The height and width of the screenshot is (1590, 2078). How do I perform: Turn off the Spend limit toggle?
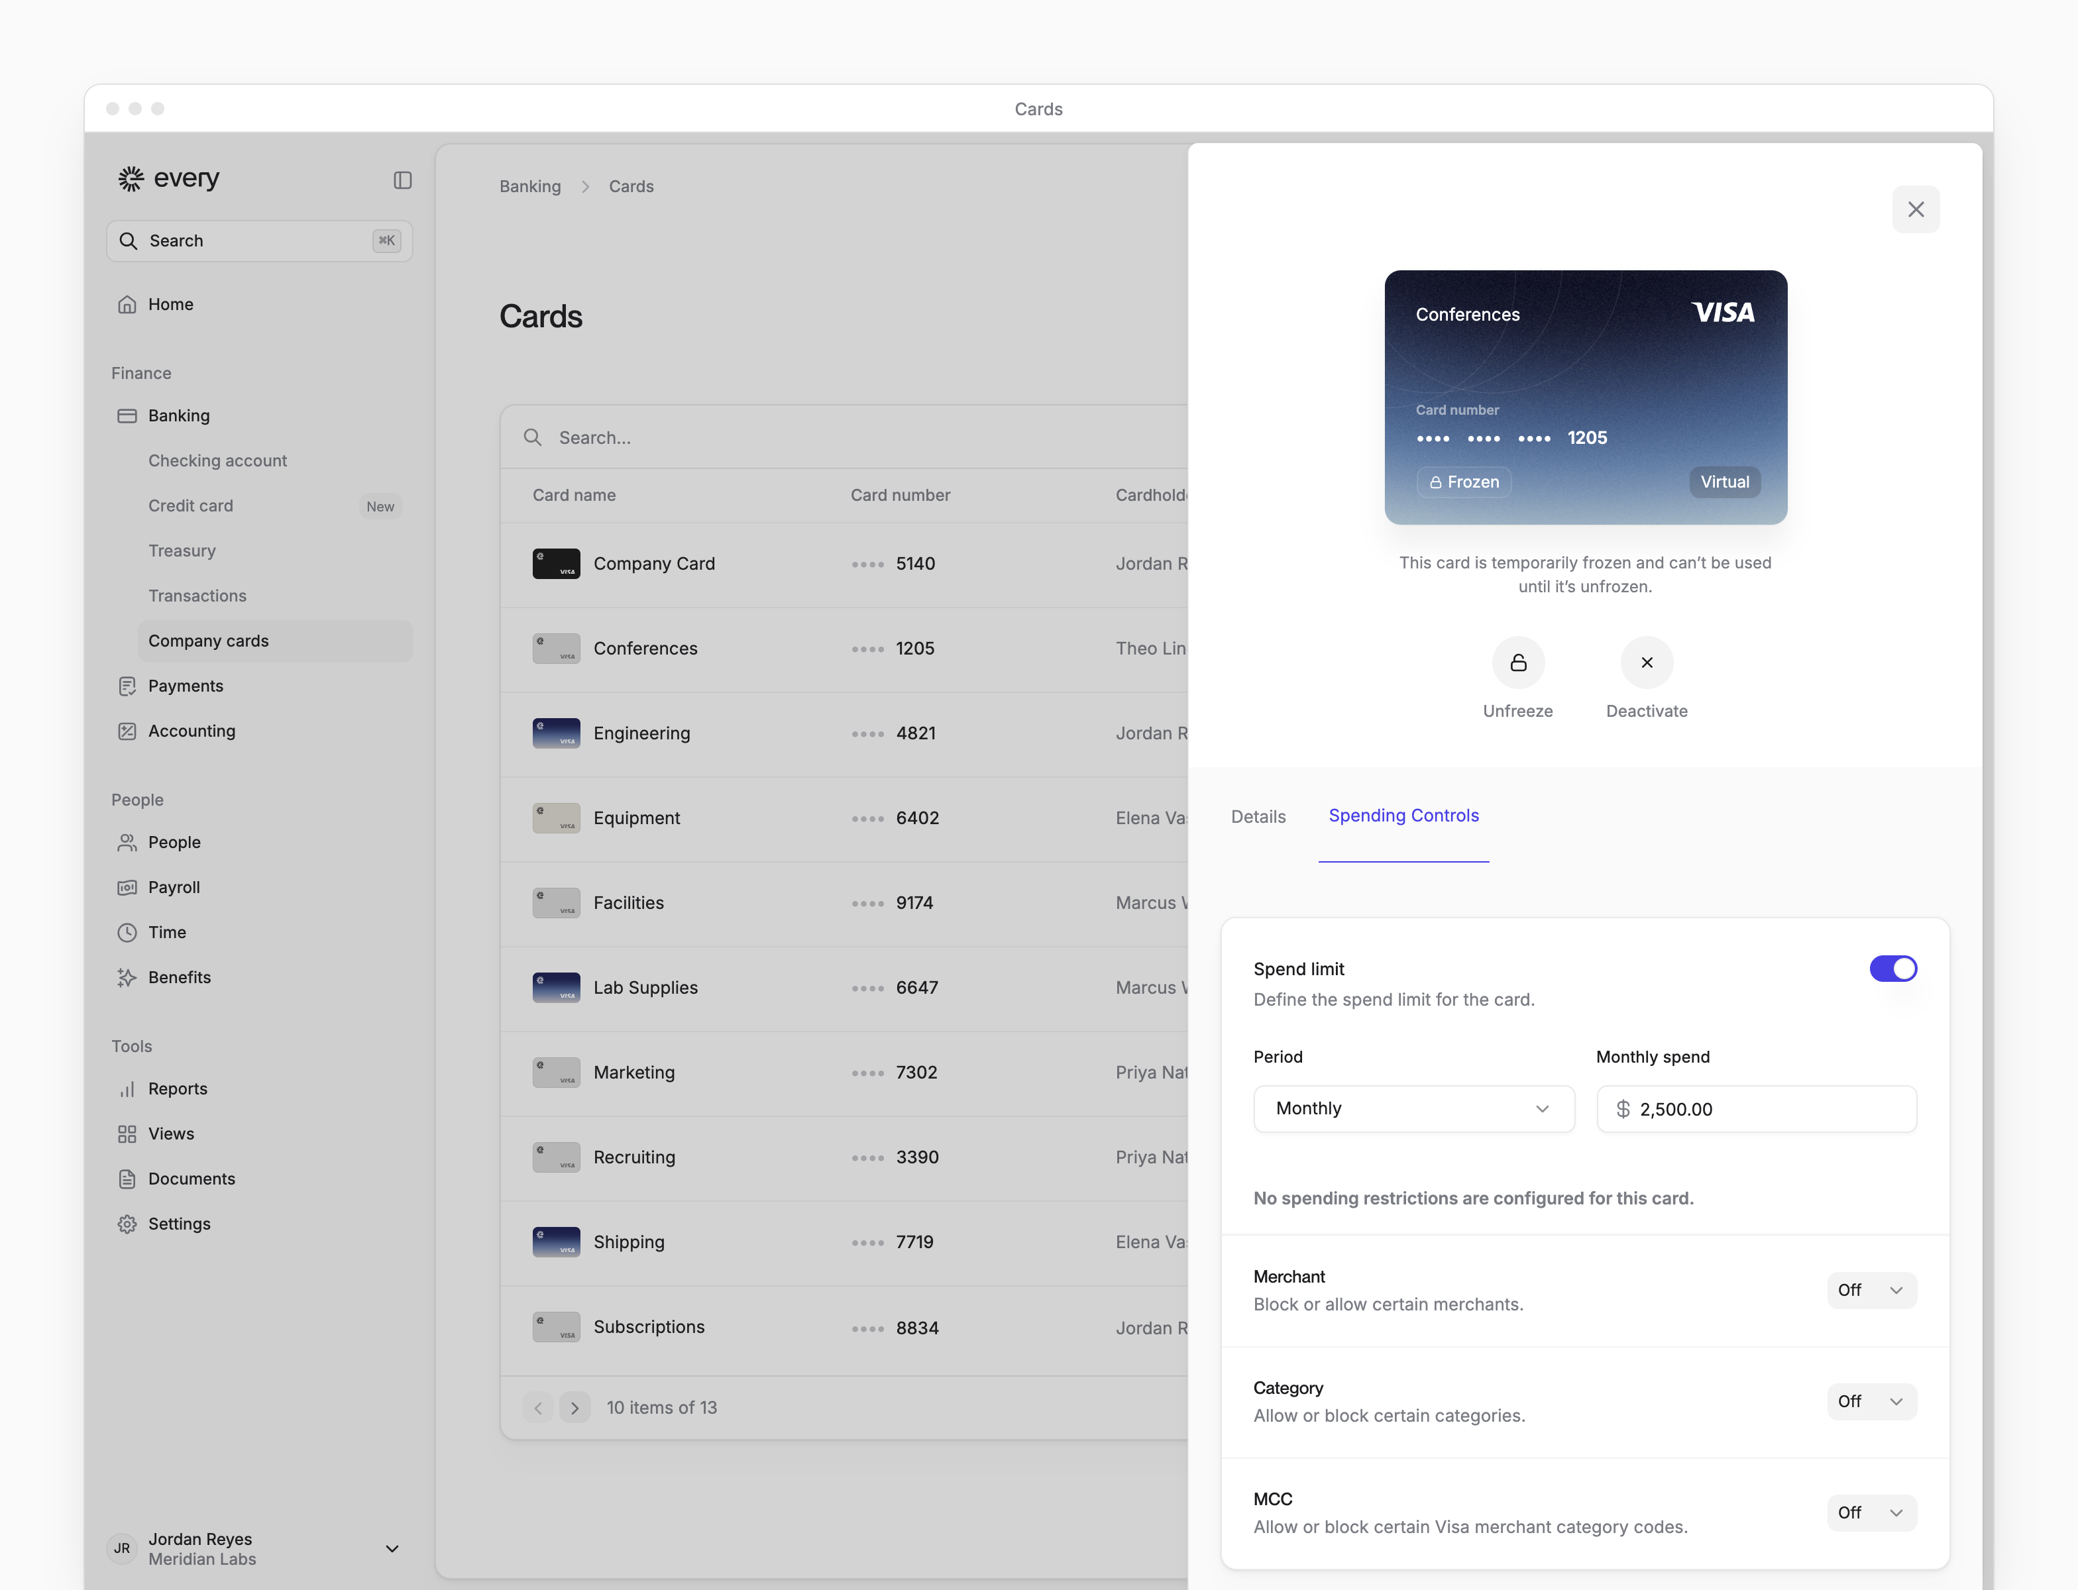click(1892, 968)
